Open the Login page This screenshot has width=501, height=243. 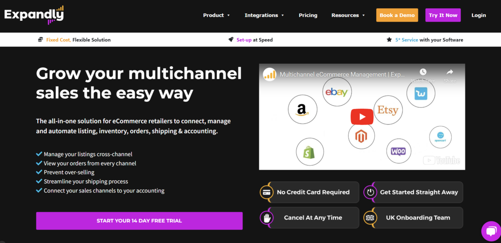click(x=479, y=15)
